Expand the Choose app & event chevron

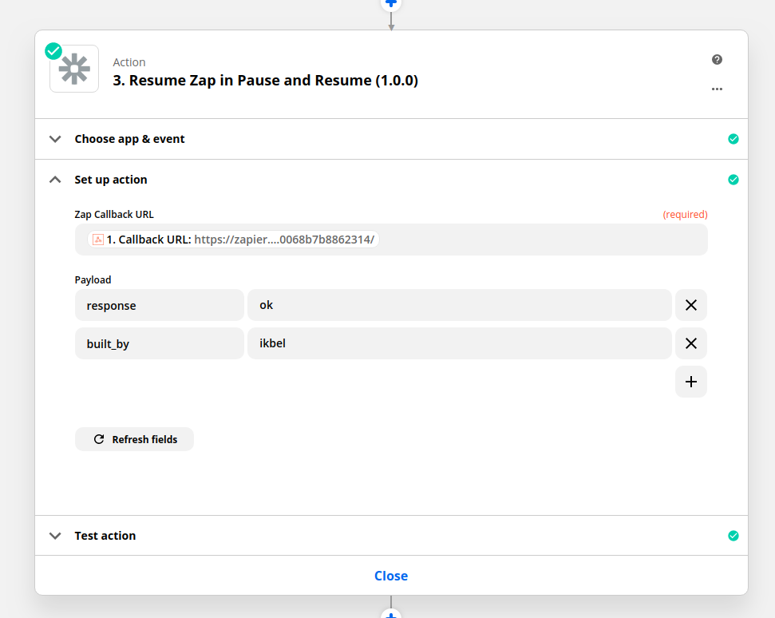[x=55, y=139]
